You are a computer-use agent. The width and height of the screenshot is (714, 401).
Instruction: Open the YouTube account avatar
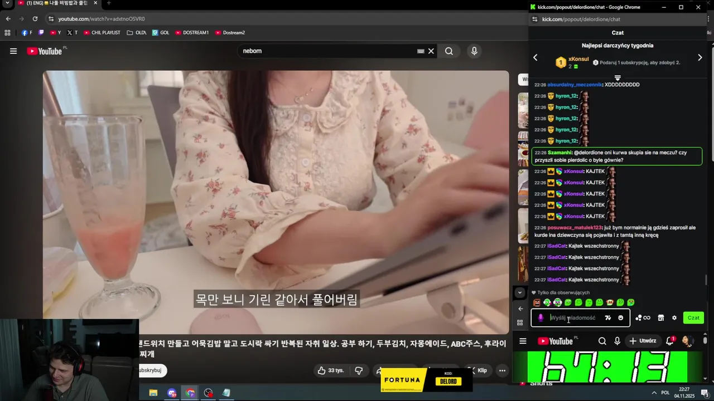pos(687,341)
